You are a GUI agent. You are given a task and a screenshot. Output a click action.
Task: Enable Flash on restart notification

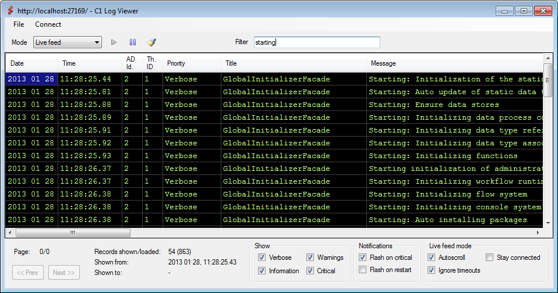point(363,270)
